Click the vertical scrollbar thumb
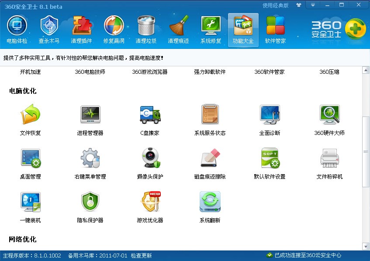This screenshot has height=261, width=370. (366, 152)
